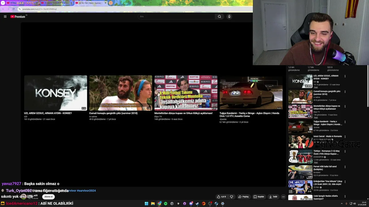369x207 pixels.
Task: Open GitHub Desktop taskbar icon
Action: coord(184,204)
